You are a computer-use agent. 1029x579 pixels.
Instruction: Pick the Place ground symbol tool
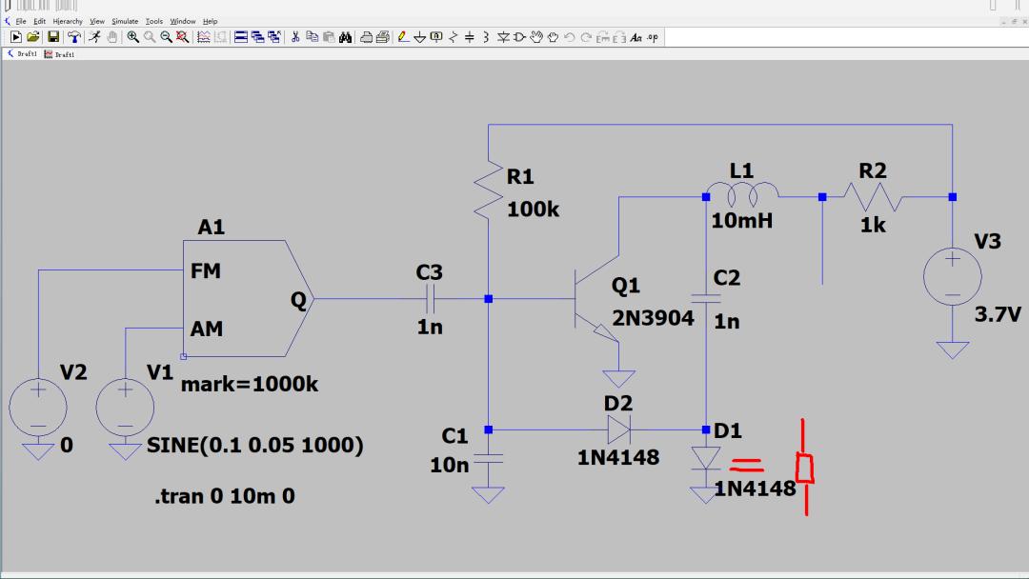point(420,37)
